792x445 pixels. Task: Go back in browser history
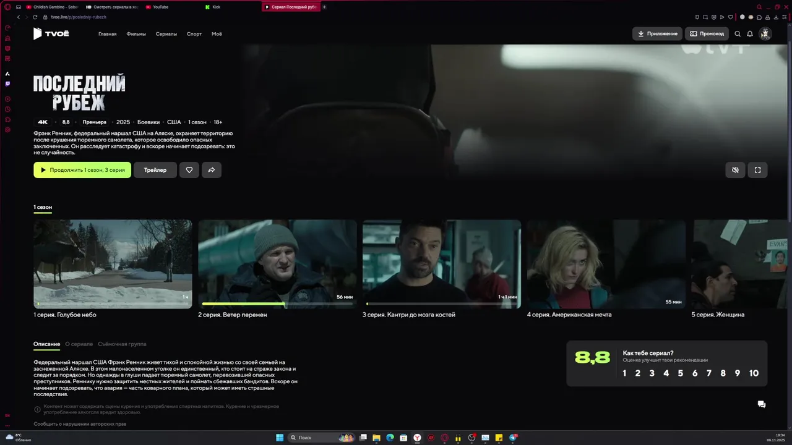pyautogui.click(x=19, y=17)
